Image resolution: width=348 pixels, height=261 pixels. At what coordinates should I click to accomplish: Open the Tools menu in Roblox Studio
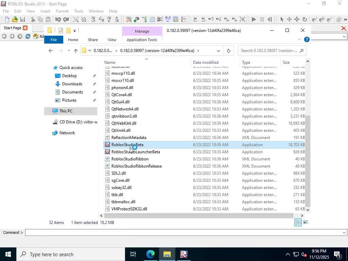79,11
